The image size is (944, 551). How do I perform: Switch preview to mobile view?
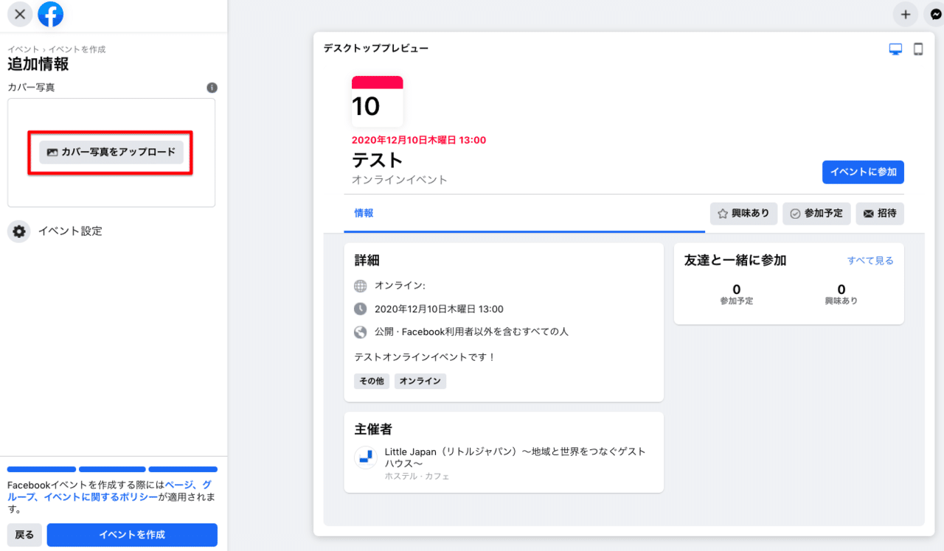point(919,49)
